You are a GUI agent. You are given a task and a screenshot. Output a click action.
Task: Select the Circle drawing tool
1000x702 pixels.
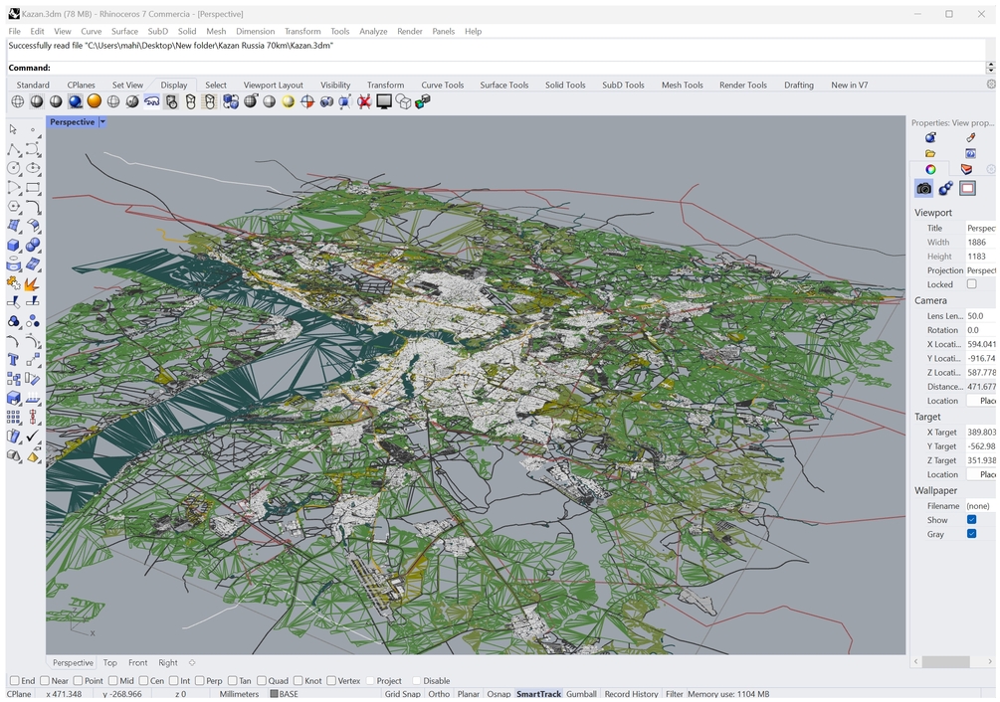[x=14, y=169]
